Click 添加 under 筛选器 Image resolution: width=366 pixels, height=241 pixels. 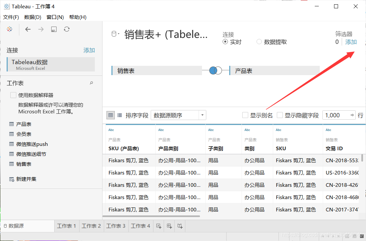click(351, 42)
